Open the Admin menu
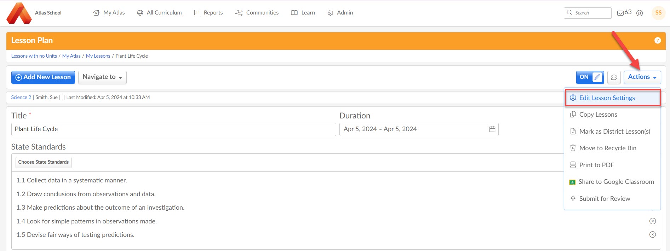 (340, 13)
